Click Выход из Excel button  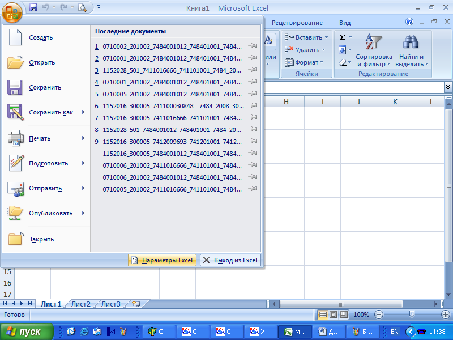(230, 260)
